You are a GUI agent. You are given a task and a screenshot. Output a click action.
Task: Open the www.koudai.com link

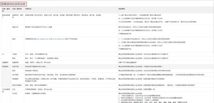pyautogui.click(x=58, y=39)
